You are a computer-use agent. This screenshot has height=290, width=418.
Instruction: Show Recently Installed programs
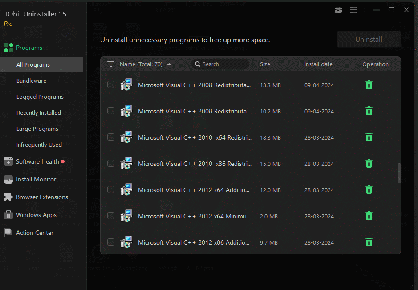(x=39, y=113)
